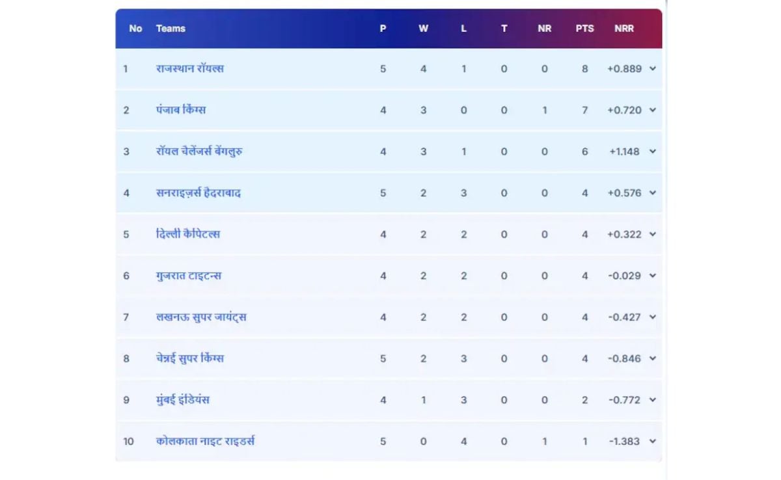Sort standings by the NRR column
The height and width of the screenshot is (480, 781).
(624, 28)
